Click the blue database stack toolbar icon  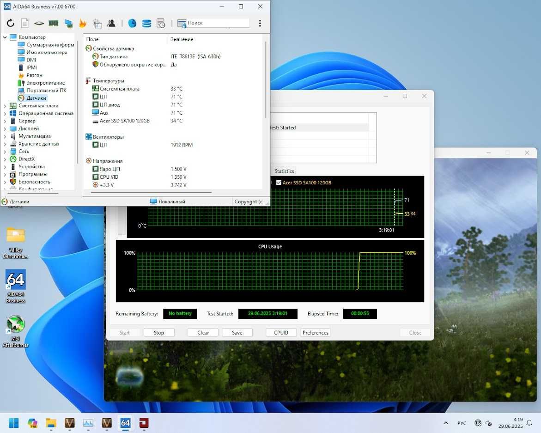click(146, 23)
